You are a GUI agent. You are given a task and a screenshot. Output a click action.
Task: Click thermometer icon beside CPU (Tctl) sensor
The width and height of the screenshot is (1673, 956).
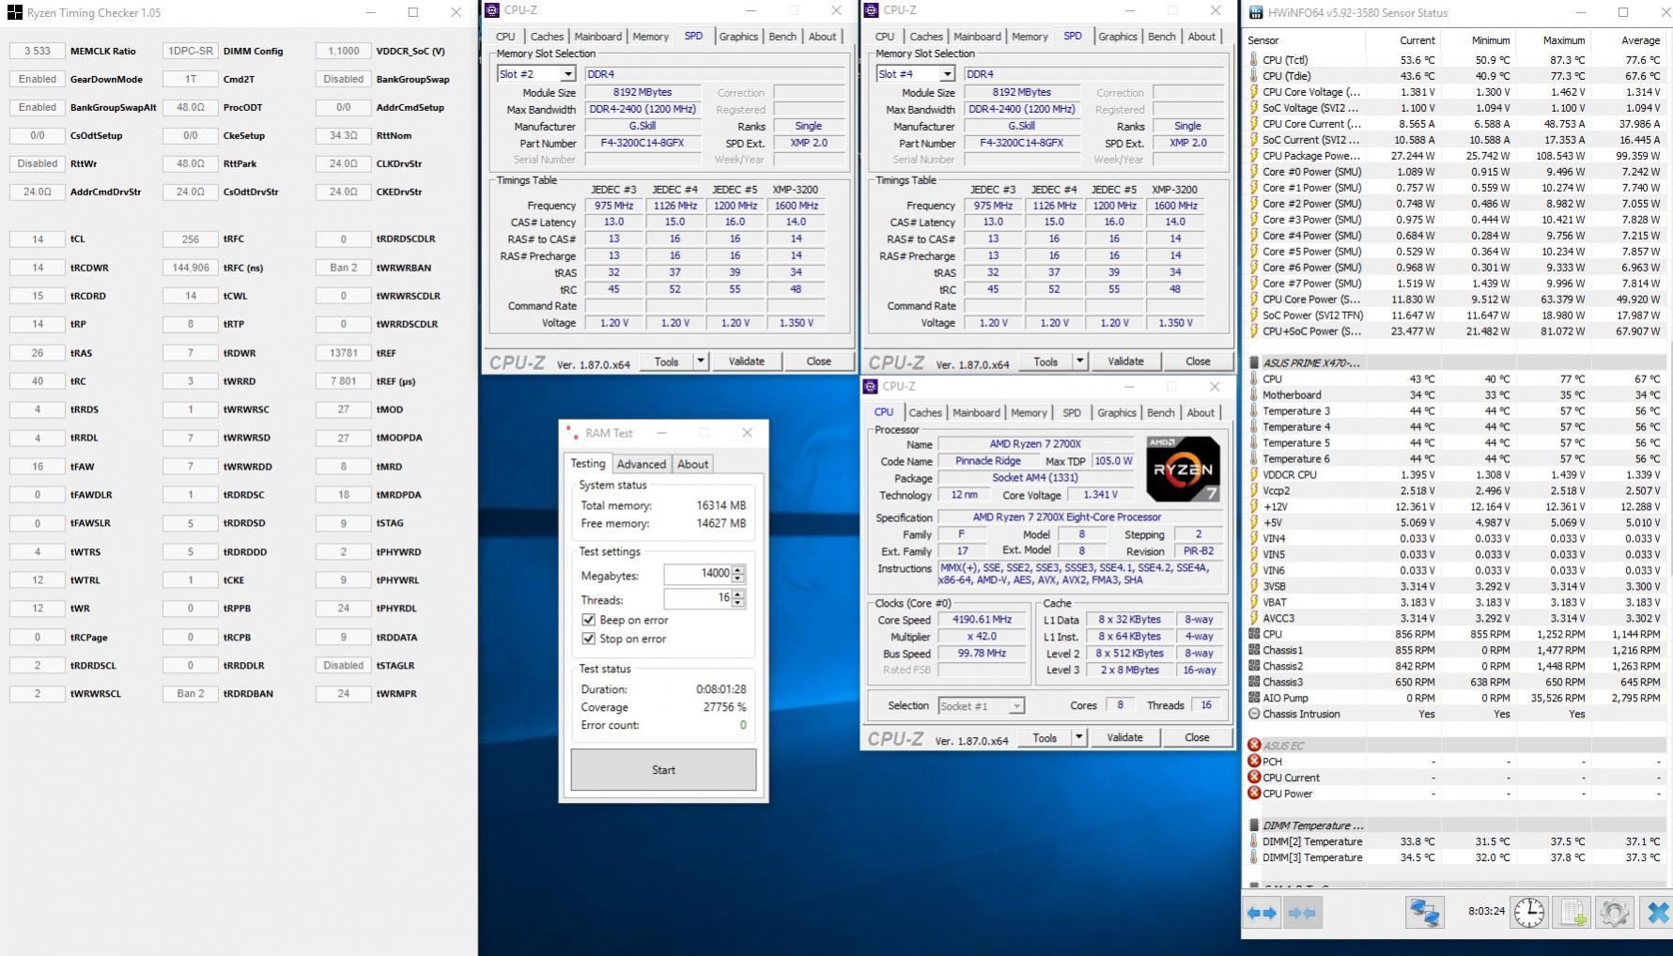click(x=1254, y=60)
